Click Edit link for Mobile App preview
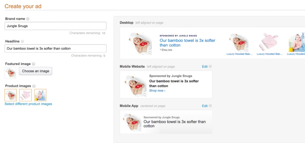305x143 pixels. 205,106
